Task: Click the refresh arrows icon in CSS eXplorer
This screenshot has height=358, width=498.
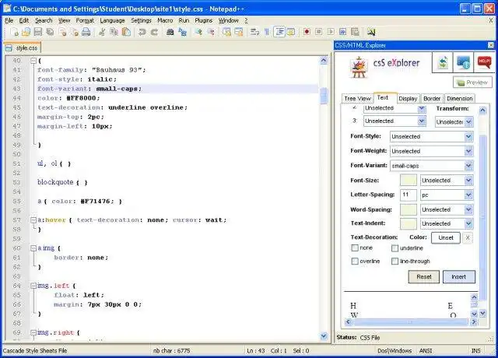Action: pyautogui.click(x=443, y=62)
